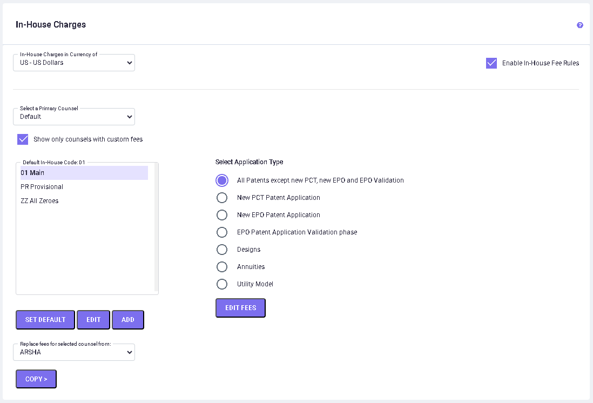Select EPO Patent Application Validation phase

tap(222, 232)
